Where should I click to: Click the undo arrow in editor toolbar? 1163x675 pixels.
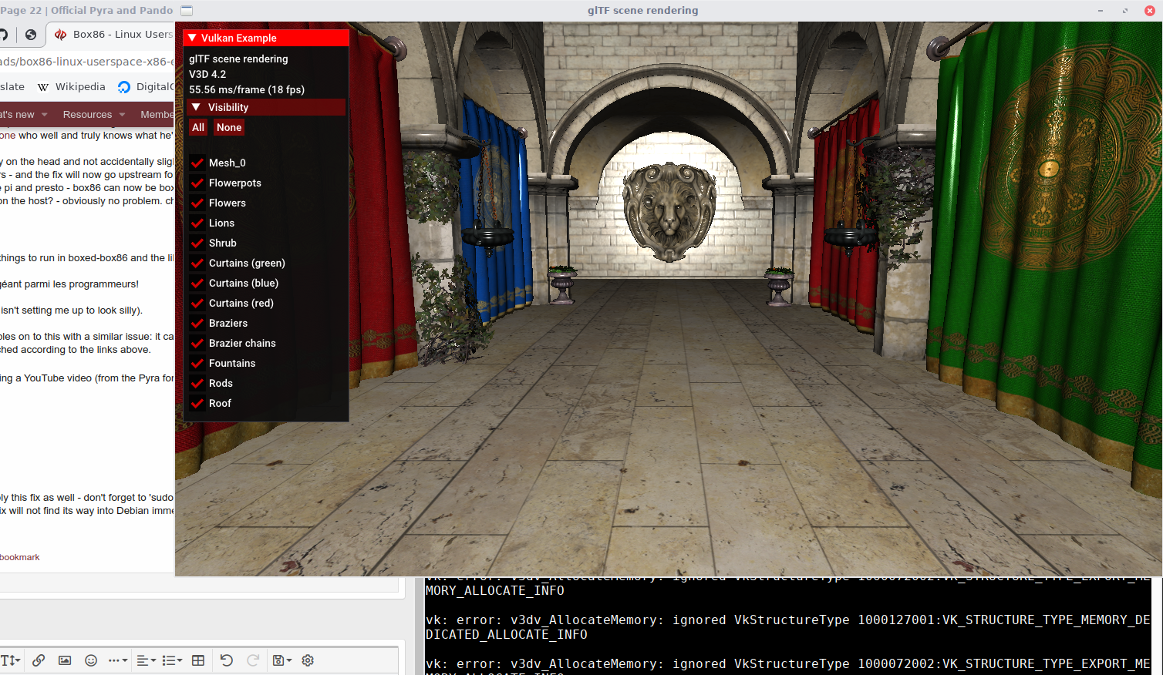click(226, 660)
